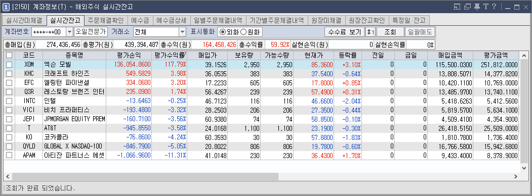The height and width of the screenshot is (196, 532).
Task: Click the vertical scrollbar up arrow
Action: click(524, 55)
